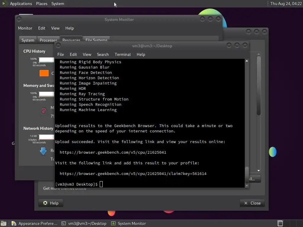Click the Network History heading
The width and height of the screenshot is (303, 227).
[38, 128]
